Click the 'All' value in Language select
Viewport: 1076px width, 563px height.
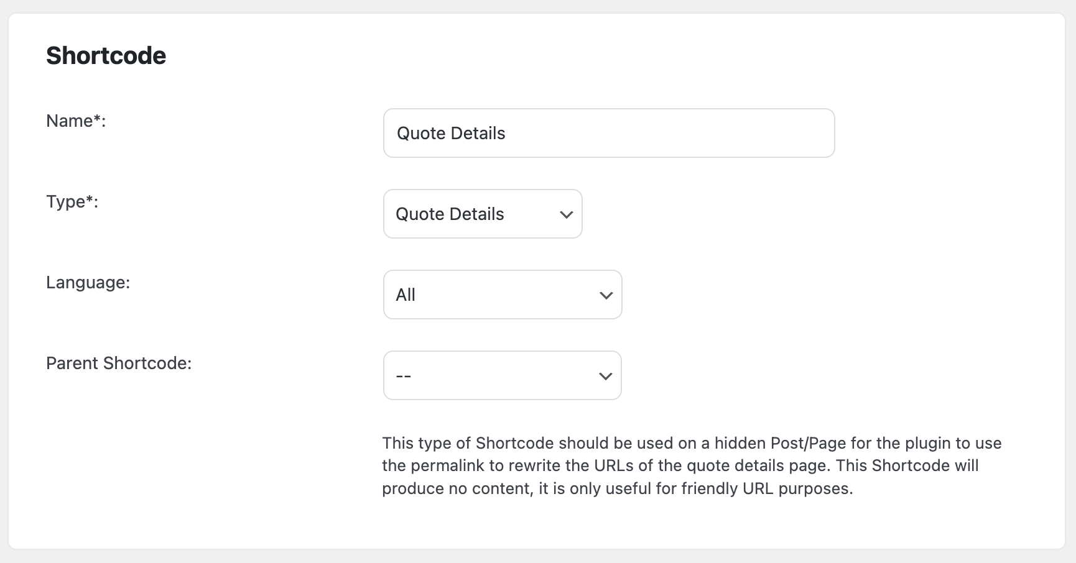(x=406, y=295)
